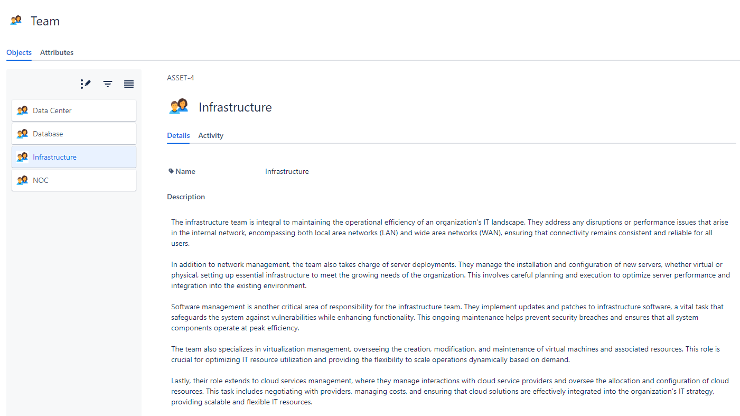Image resolution: width=740 pixels, height=416 pixels.
Task: Toggle the list view icon
Action: (129, 84)
